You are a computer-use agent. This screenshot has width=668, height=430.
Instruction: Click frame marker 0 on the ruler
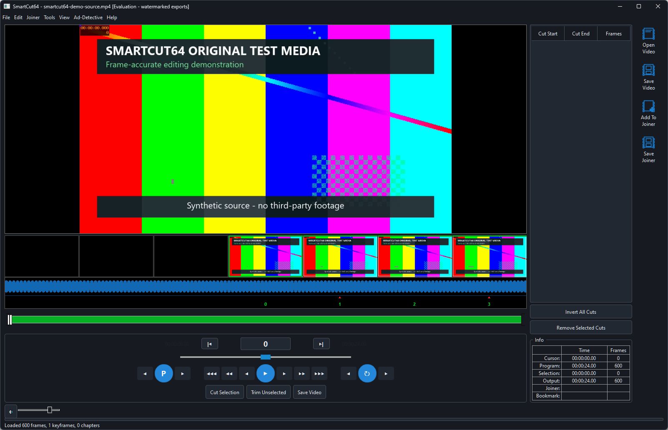click(266, 304)
